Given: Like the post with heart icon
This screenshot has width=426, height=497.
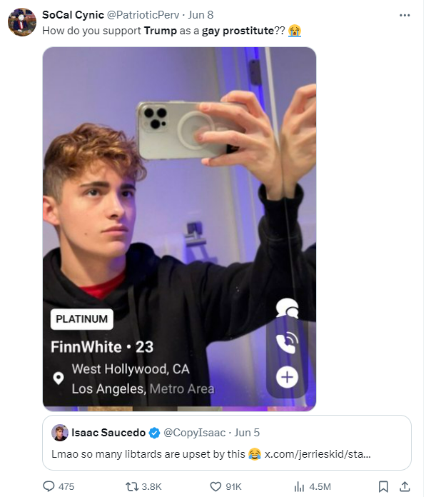Looking at the screenshot, I should pos(215,486).
